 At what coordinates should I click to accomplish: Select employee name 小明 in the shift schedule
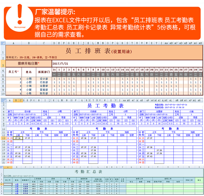[x=28, y=79]
